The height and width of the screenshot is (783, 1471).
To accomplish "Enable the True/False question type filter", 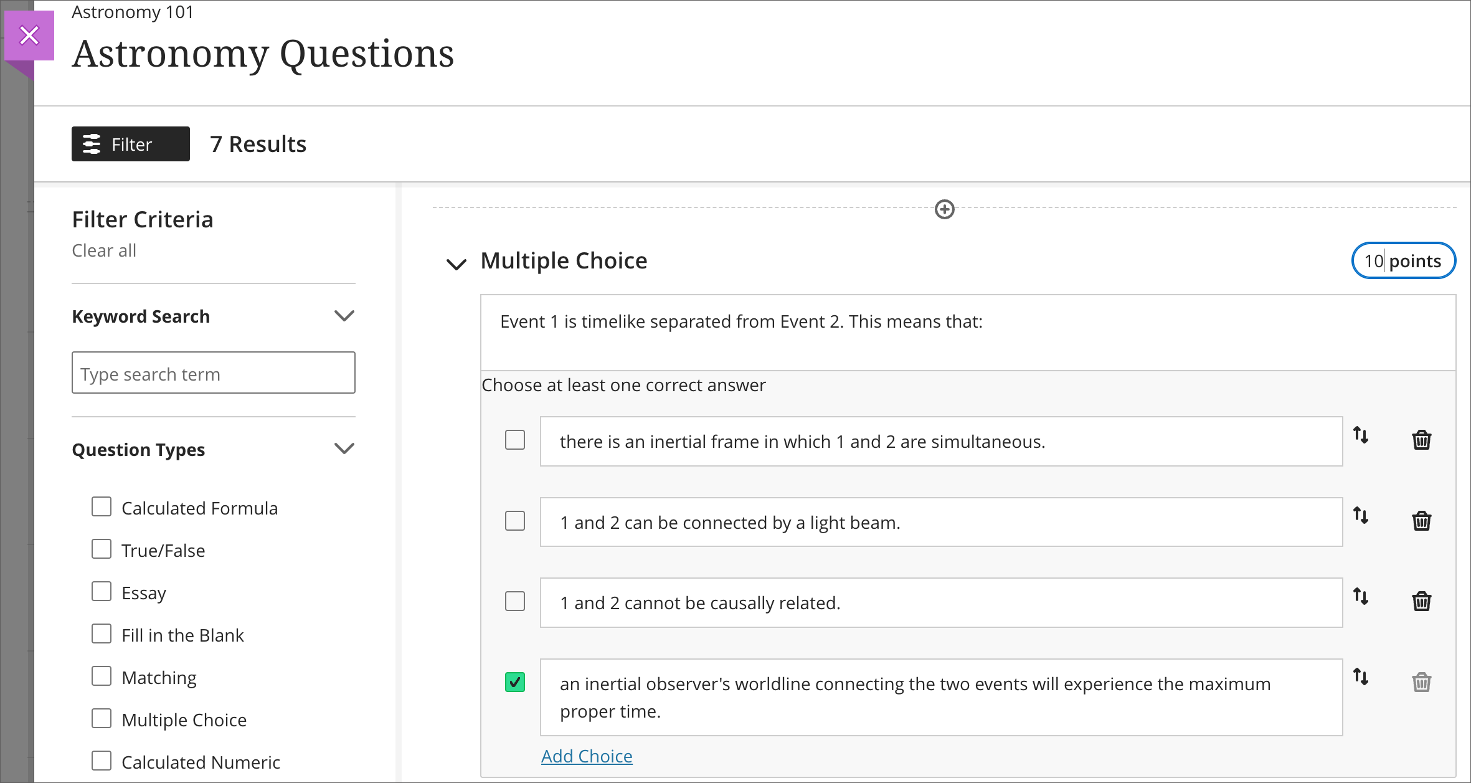I will [102, 549].
